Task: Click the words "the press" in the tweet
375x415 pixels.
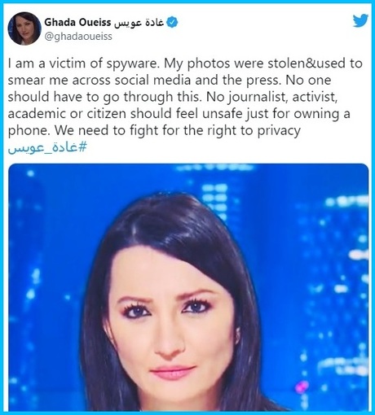Action: [x=251, y=81]
